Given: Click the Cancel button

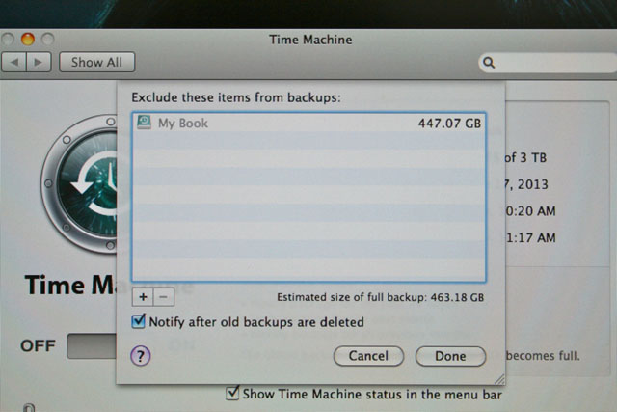Looking at the screenshot, I should pos(368,356).
